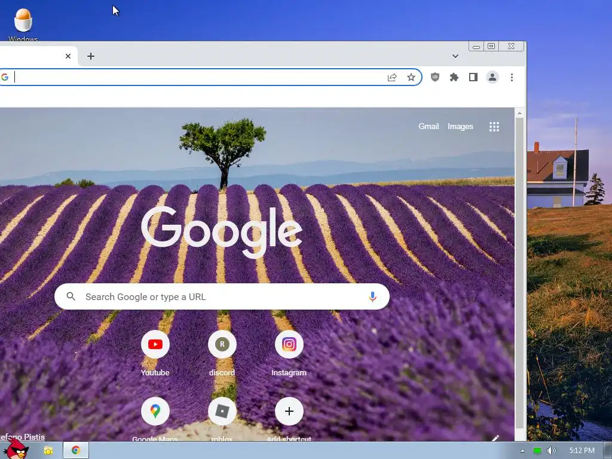Click the share page icon in address bar
612x459 pixels.
point(392,77)
